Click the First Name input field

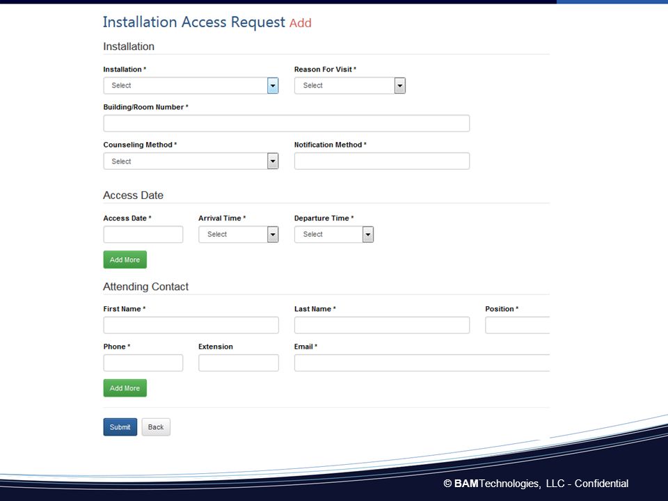[x=191, y=325]
